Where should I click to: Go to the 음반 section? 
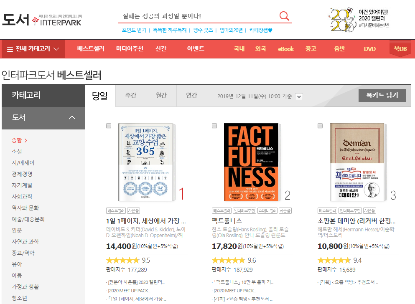pos(340,48)
